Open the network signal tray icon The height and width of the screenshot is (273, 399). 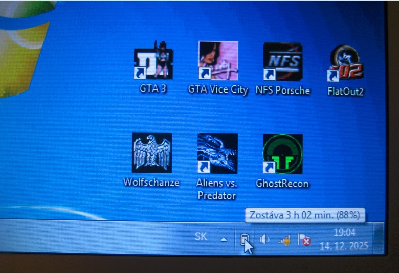tap(284, 240)
